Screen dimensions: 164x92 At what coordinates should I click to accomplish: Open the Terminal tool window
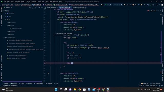tap(49, 84)
